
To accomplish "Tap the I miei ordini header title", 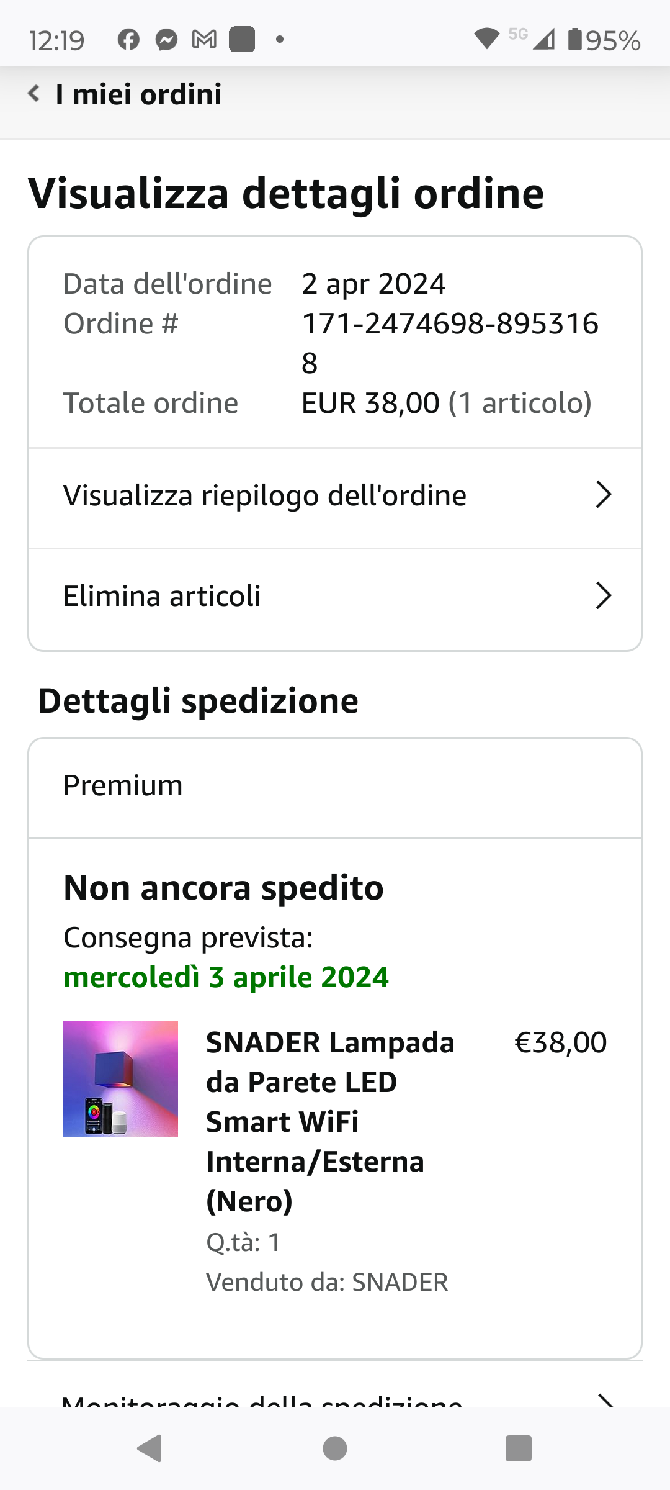I will pos(138,94).
